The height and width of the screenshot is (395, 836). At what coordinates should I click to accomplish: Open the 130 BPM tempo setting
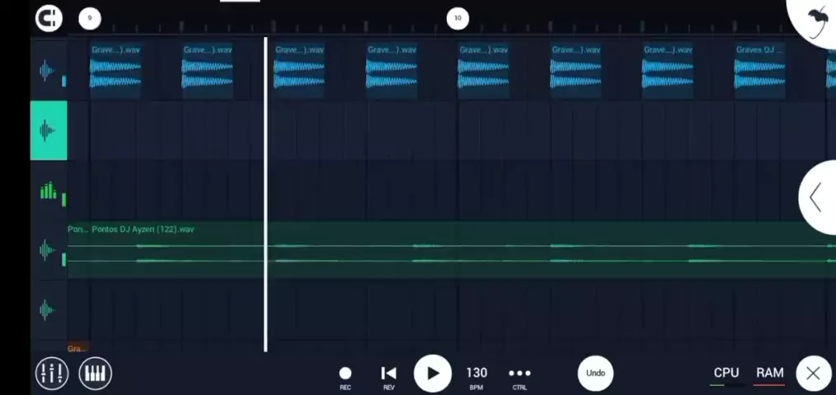[477, 374]
